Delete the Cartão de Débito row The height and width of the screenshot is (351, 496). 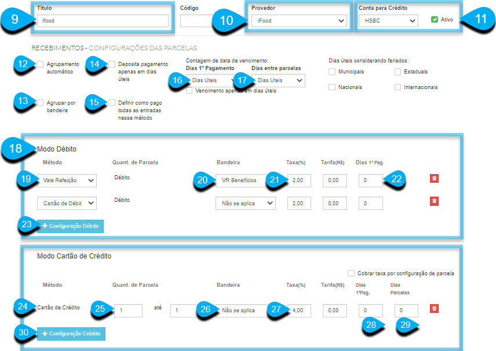[434, 201]
